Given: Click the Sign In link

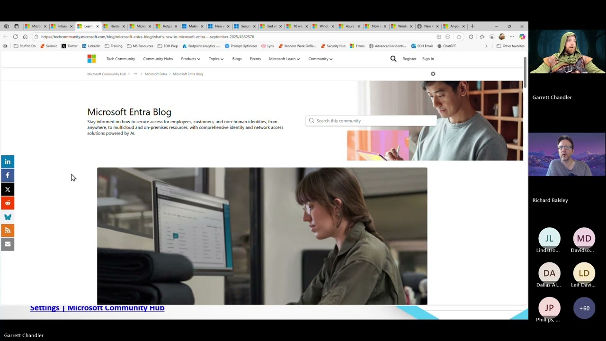Looking at the screenshot, I should [428, 59].
